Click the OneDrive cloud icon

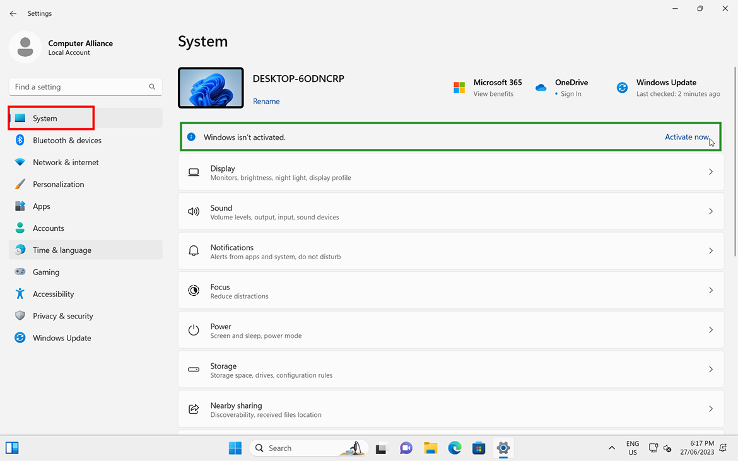coord(541,87)
